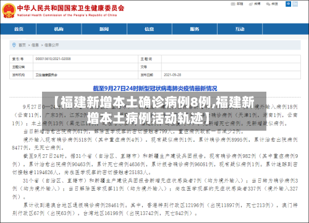
Task: Select the date value 2021-09-28
Action: pos(172,75)
